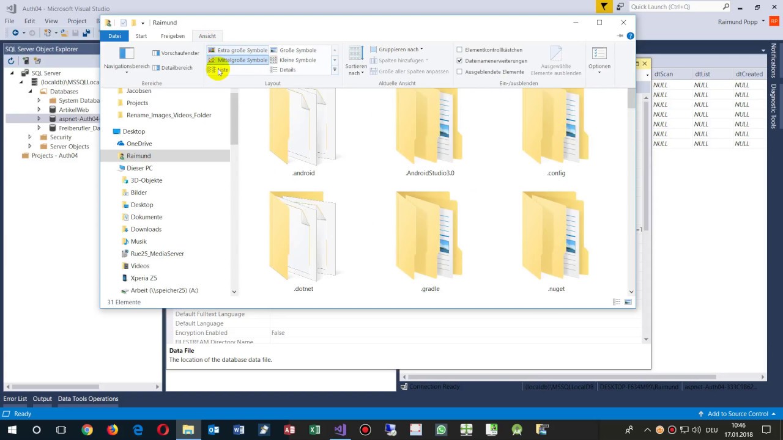783x440 pixels.
Task: Open Firefox from taskbar
Action: (113, 430)
